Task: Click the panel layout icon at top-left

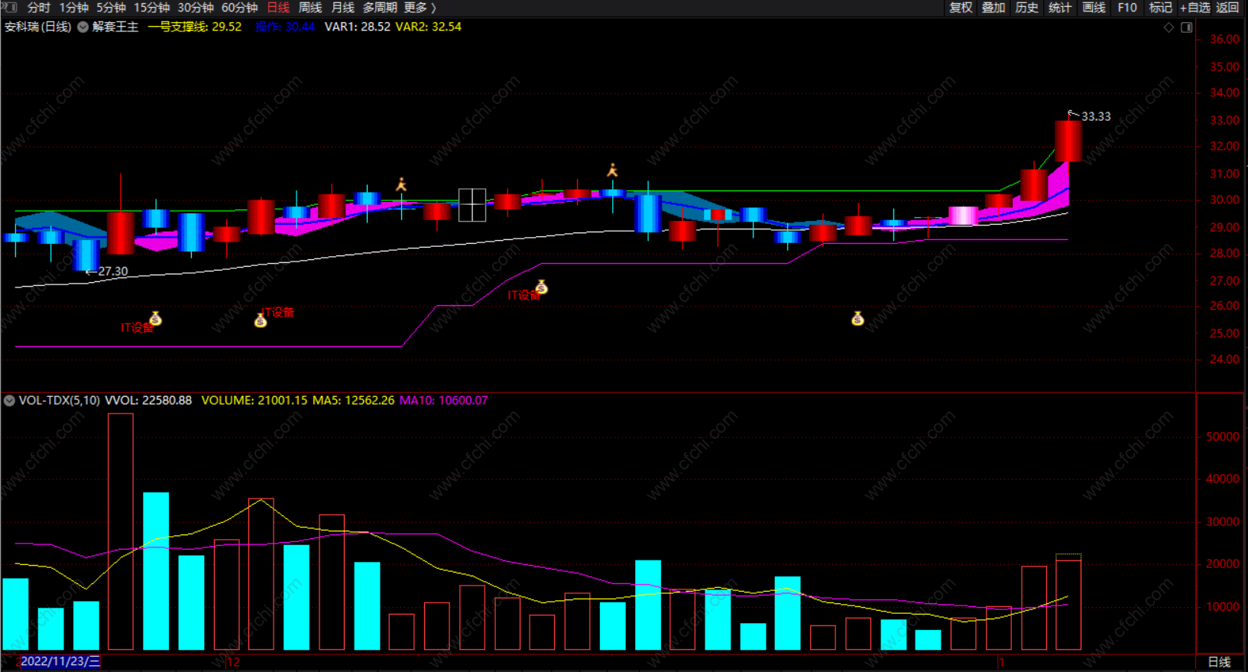Action: [x=11, y=7]
